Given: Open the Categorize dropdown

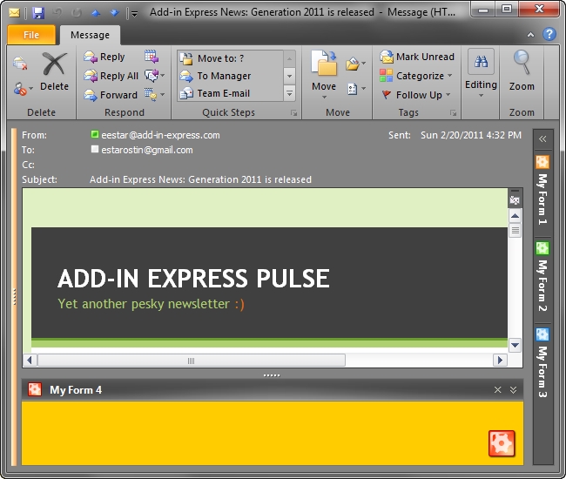Looking at the screenshot, I should click(x=416, y=76).
